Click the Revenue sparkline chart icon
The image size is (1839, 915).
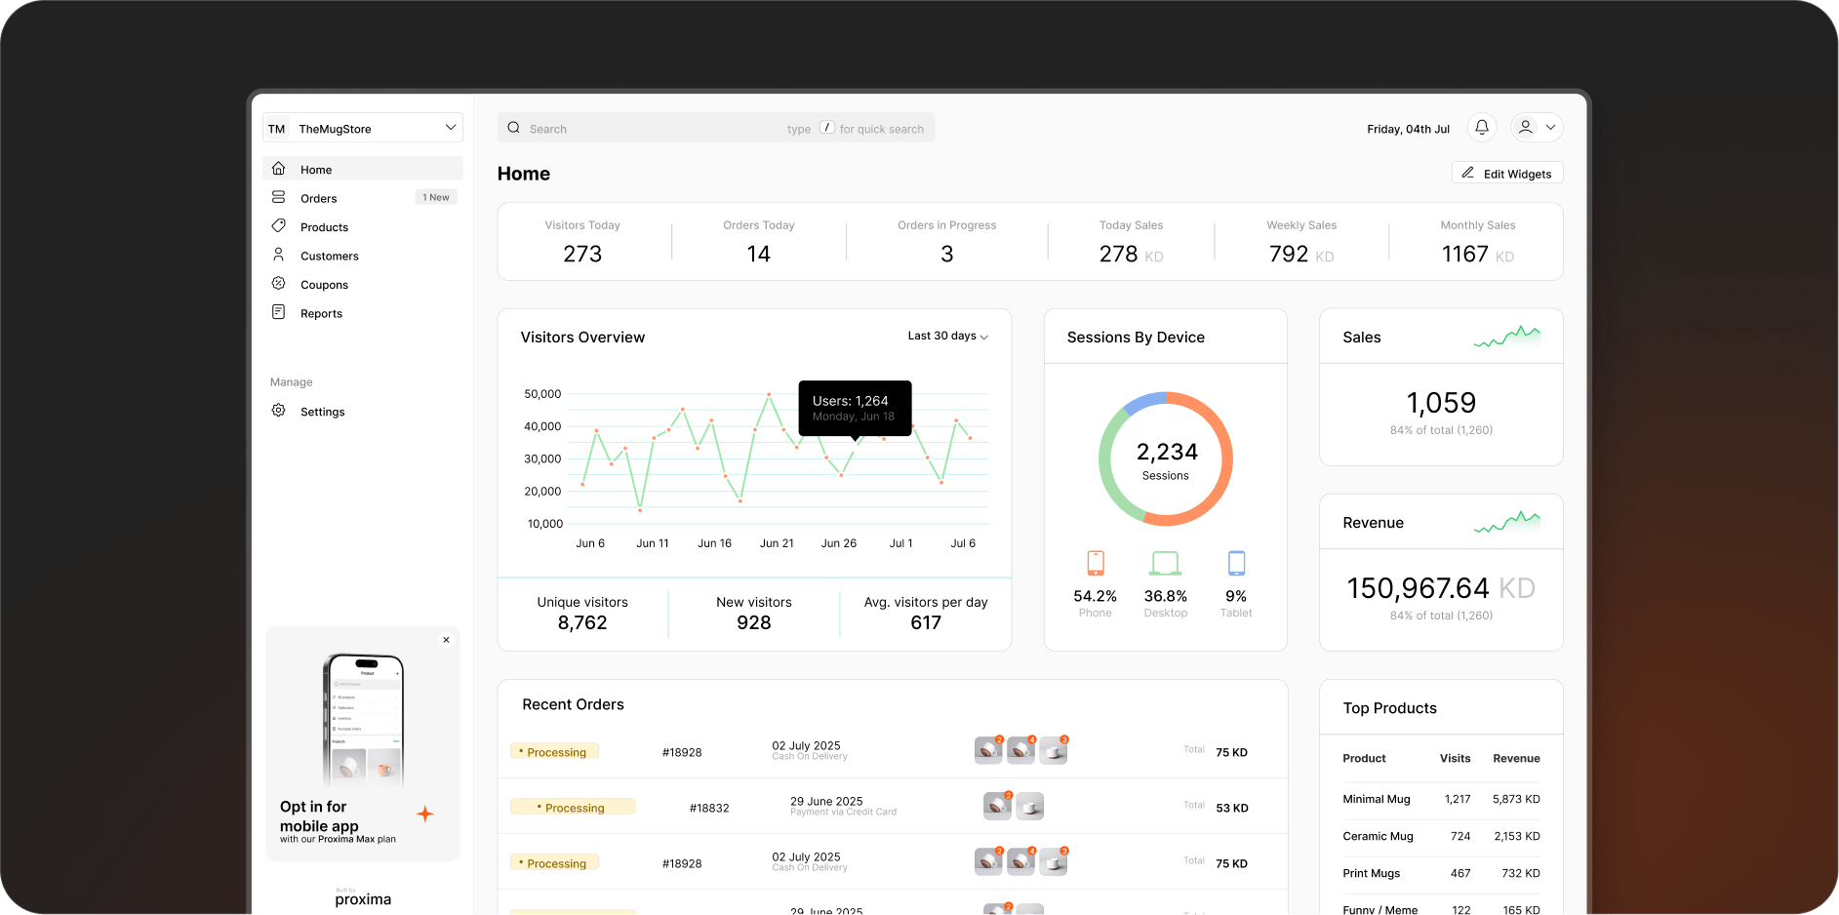1507,522
